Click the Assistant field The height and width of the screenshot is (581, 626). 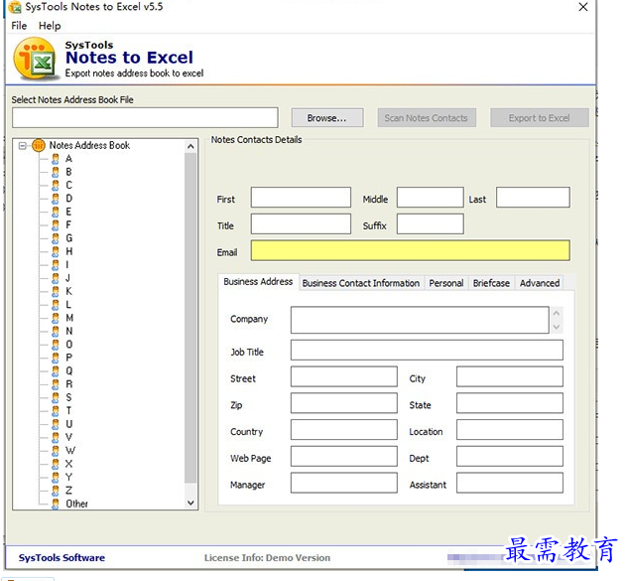pyautogui.click(x=510, y=483)
